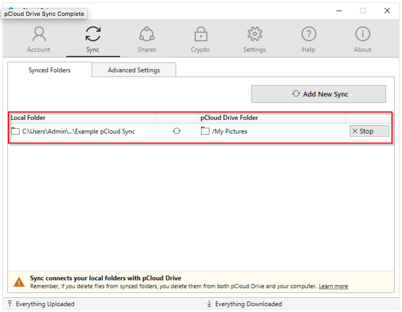Select the C:\Users\Admin\...\Example pCloud Sync path
Viewport: 402px width, 312px height.
click(x=79, y=132)
